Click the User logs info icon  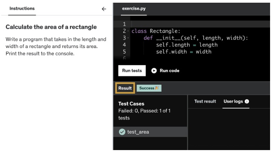pyautogui.click(x=247, y=101)
